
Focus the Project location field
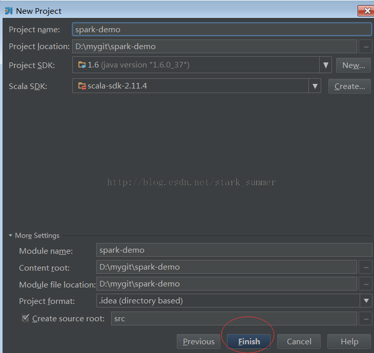[x=215, y=47]
